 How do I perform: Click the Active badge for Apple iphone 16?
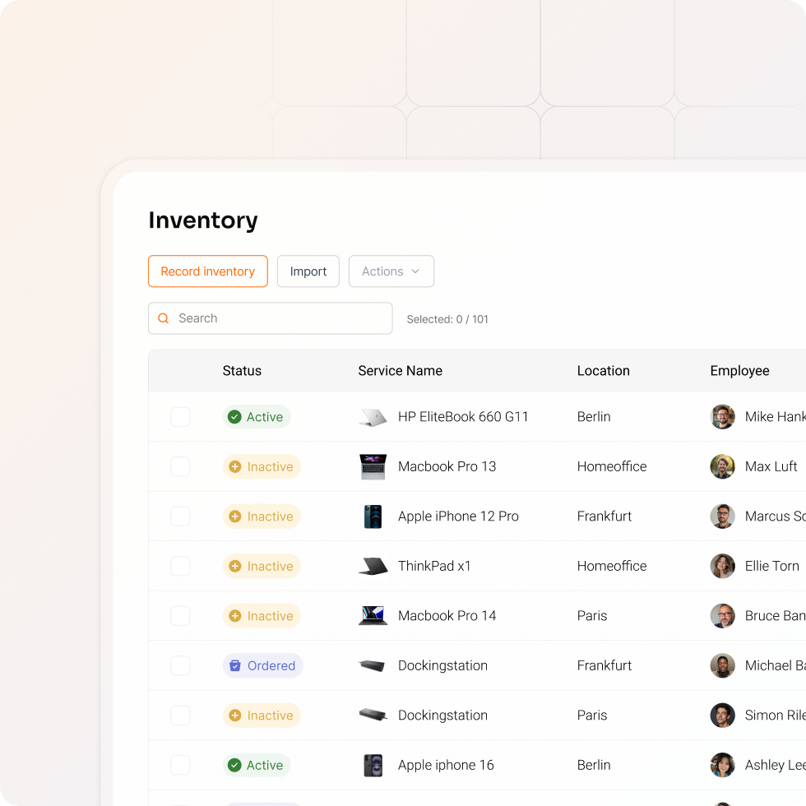257,765
